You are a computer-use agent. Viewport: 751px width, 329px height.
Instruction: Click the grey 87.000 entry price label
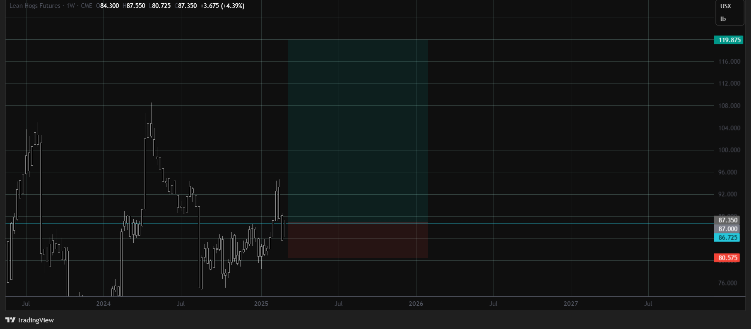coord(727,229)
